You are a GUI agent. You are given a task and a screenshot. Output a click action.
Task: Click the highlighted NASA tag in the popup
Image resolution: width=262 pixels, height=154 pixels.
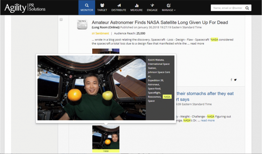click(x=167, y=97)
